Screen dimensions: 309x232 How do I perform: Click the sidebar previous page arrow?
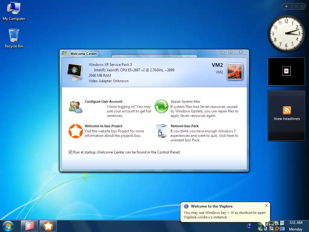pos(296,6)
